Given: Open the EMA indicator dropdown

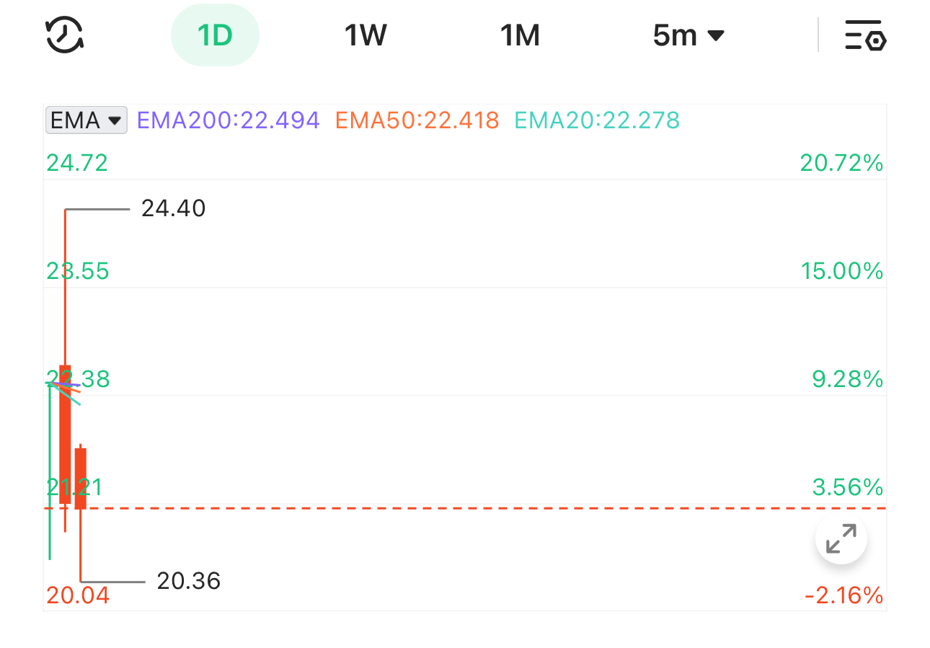Looking at the screenshot, I should pyautogui.click(x=86, y=120).
